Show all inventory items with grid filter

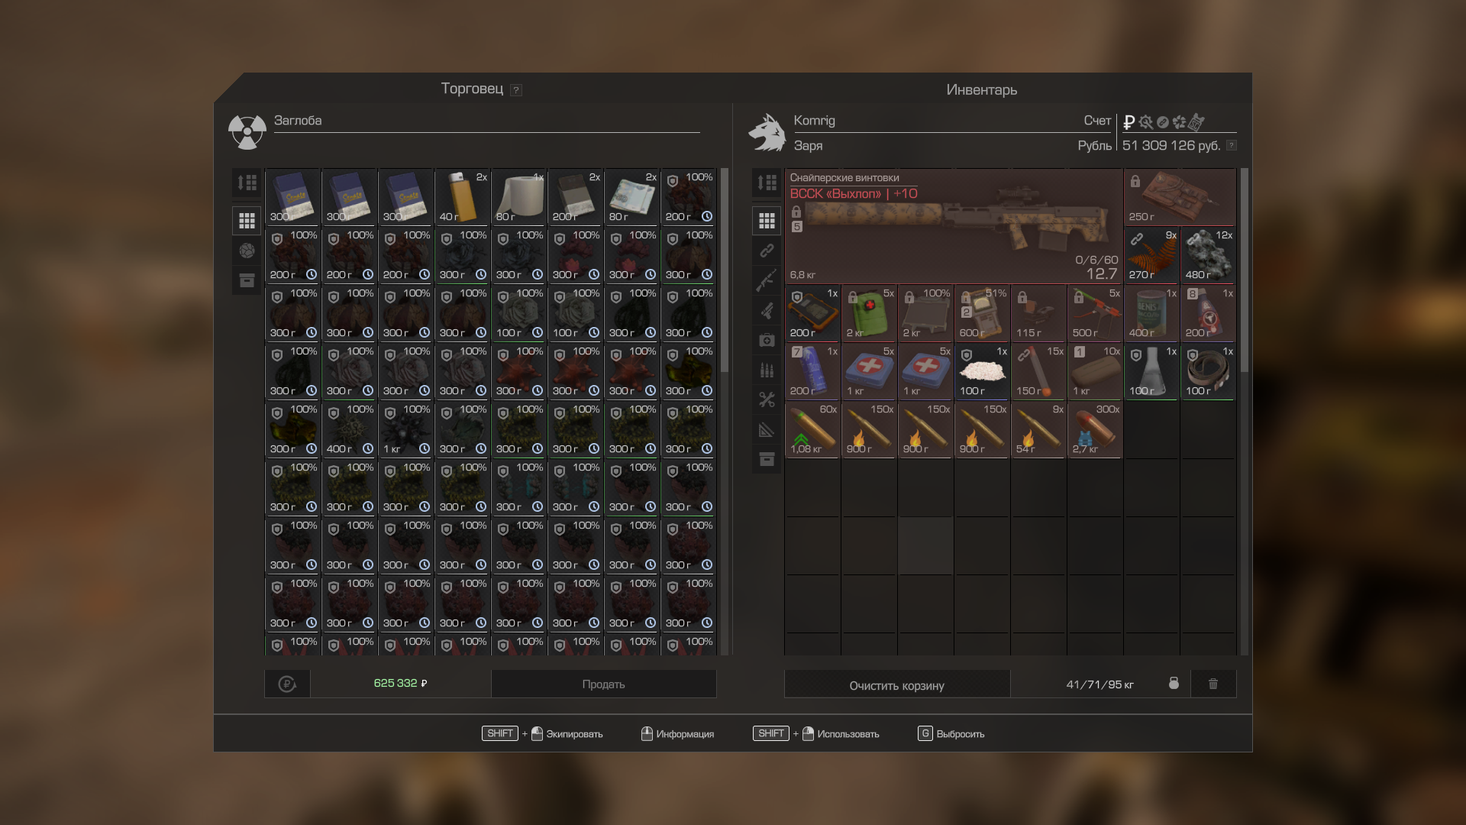[767, 221]
